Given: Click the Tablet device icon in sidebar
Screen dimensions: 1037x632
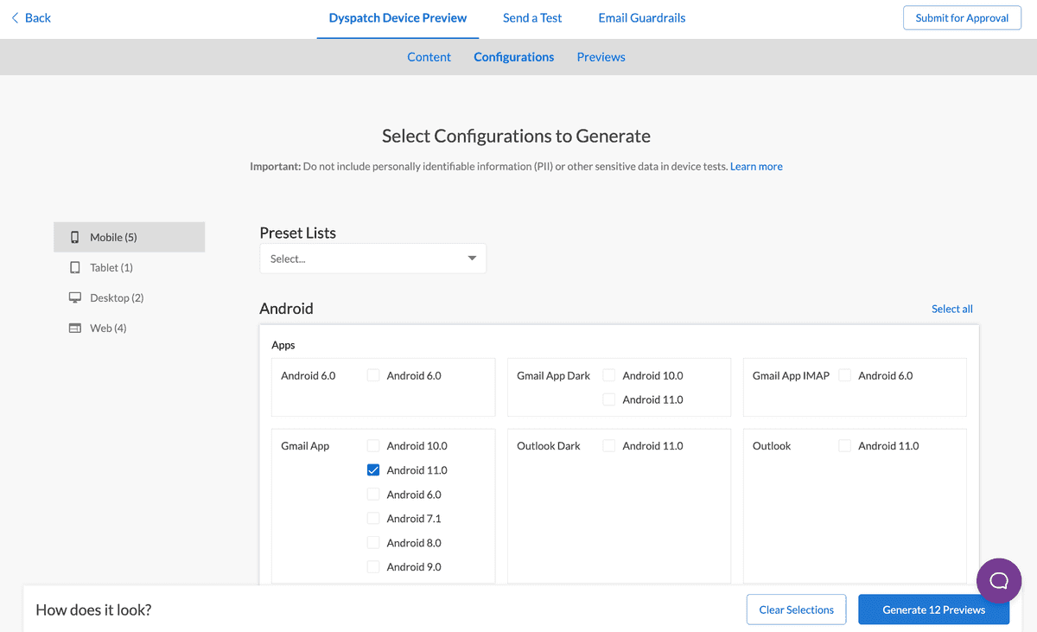Looking at the screenshot, I should [x=74, y=268].
